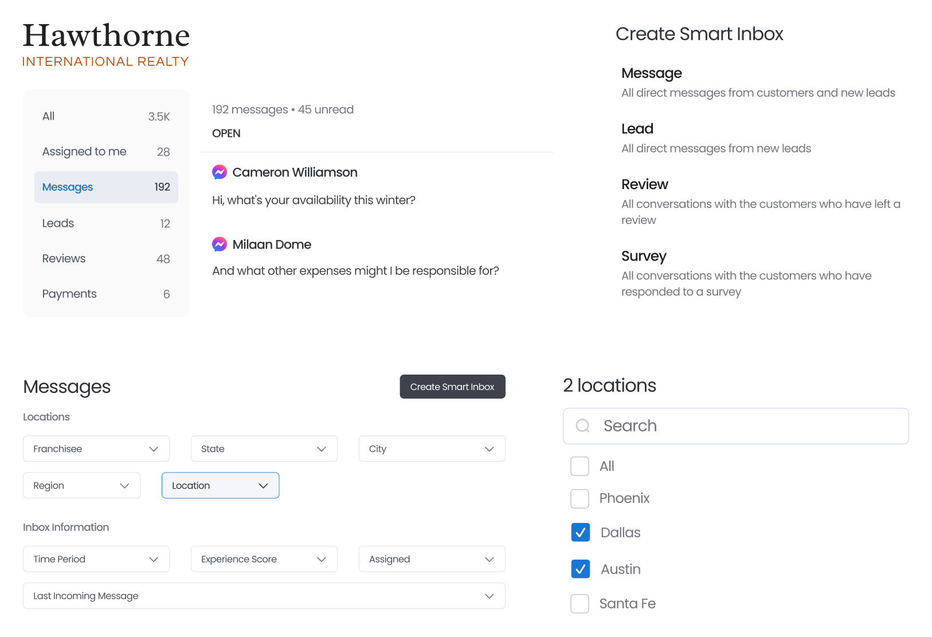
Task: Select the Survey smart inbox option
Action: point(747,273)
